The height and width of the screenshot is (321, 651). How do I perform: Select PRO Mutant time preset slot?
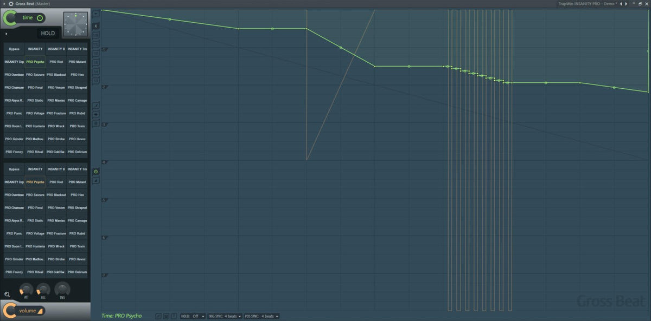pyautogui.click(x=77, y=62)
